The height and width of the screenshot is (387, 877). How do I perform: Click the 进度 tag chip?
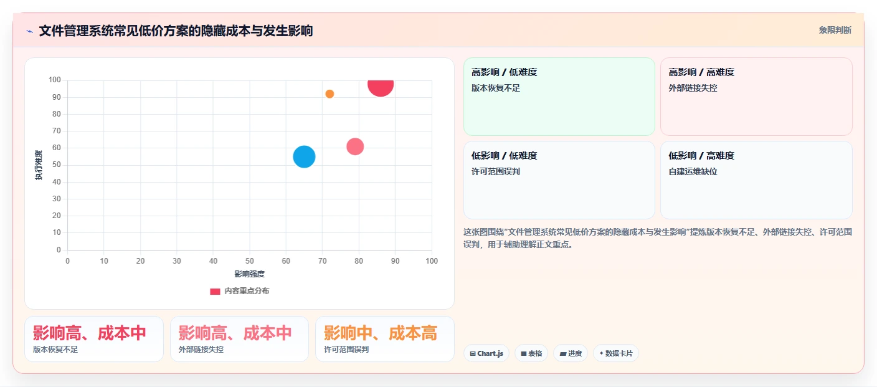pyautogui.click(x=570, y=353)
